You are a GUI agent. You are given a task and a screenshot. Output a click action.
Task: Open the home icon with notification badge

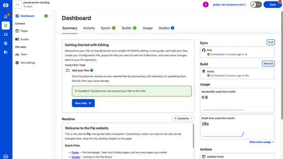click(x=6, y=17)
